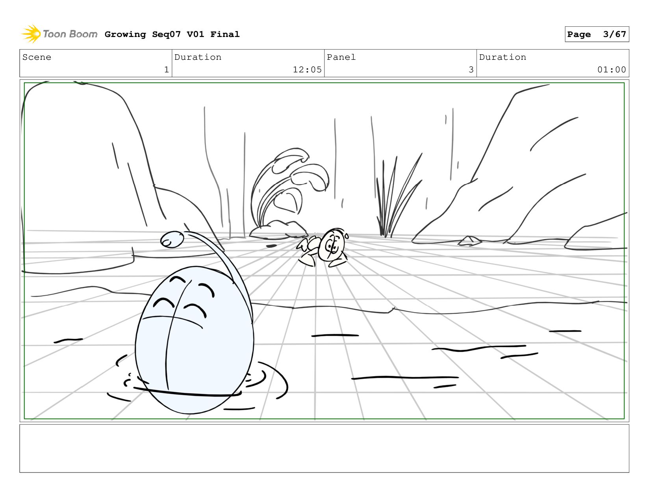The width and height of the screenshot is (649, 502).
Task: Click the 'Duration' label beside Panel
Action: [x=503, y=57]
